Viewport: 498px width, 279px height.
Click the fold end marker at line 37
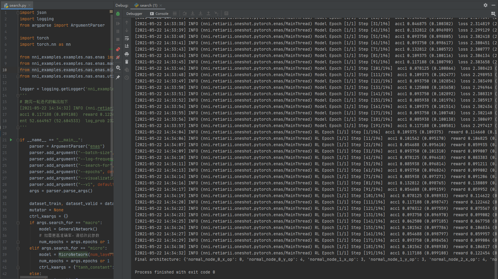[18, 242]
